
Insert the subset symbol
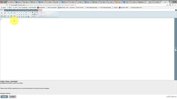coord(24,15)
